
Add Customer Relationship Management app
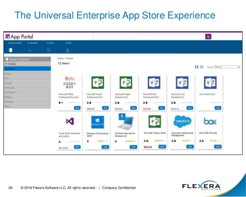tap(190, 146)
